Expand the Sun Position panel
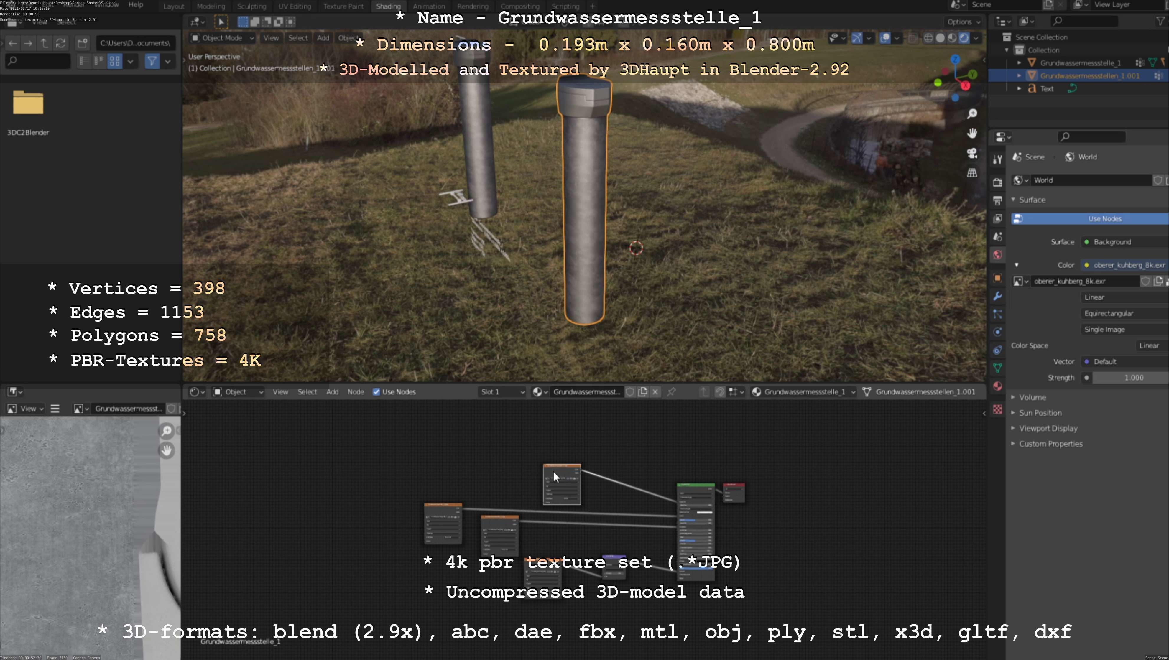This screenshot has height=660, width=1169. click(x=1040, y=413)
